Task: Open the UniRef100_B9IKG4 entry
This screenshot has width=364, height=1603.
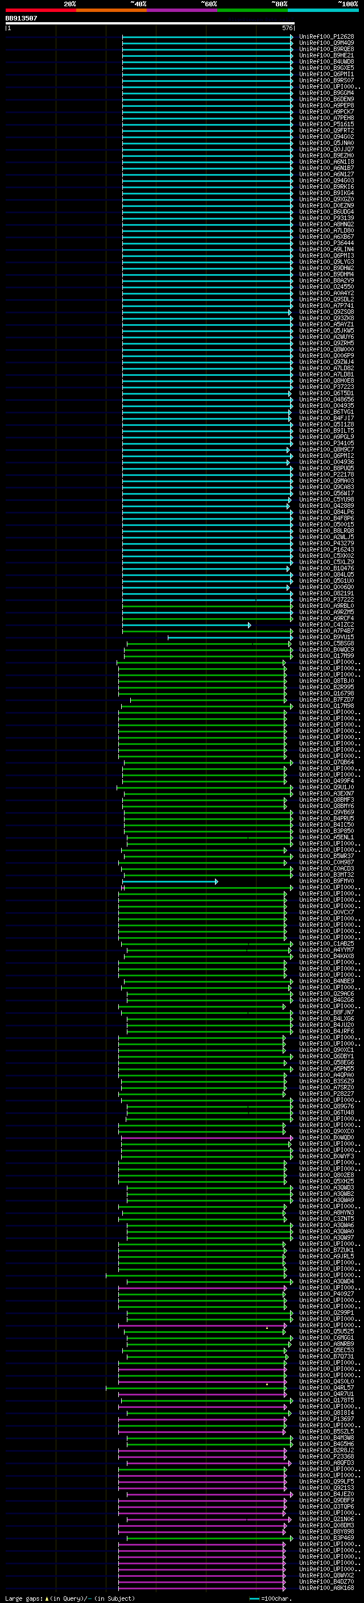Action: 326,193
